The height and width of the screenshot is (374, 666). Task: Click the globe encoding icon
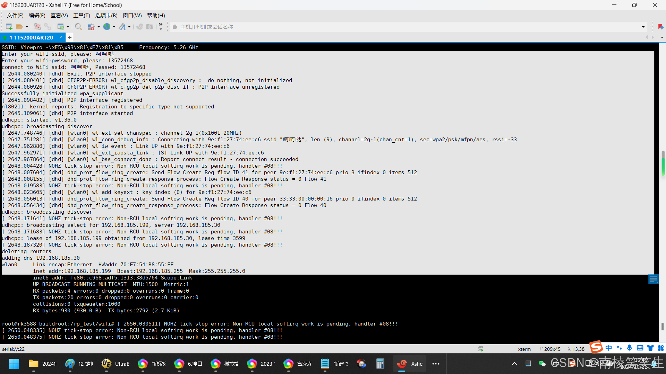107,27
